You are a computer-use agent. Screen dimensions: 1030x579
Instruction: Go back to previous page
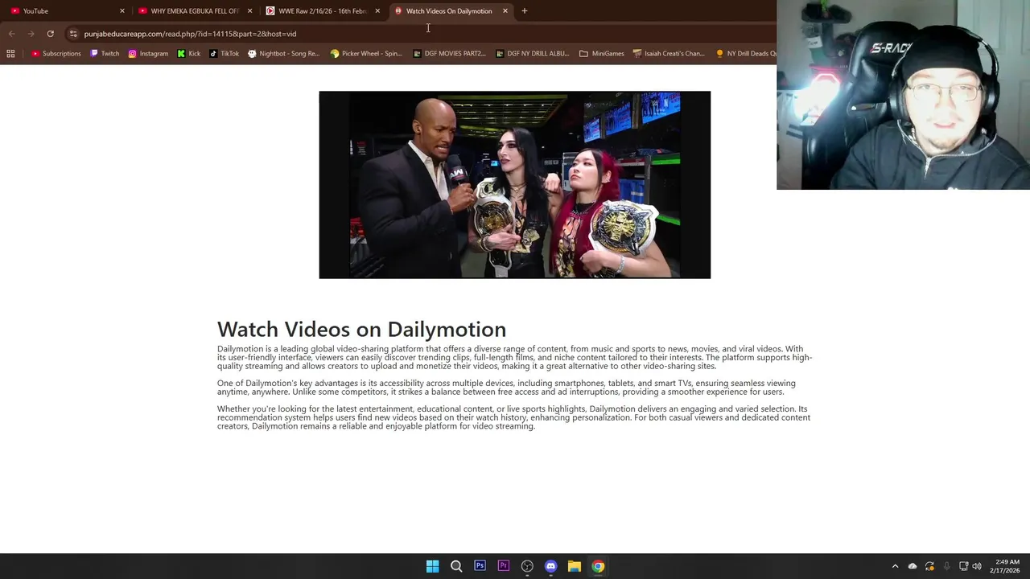(11, 34)
